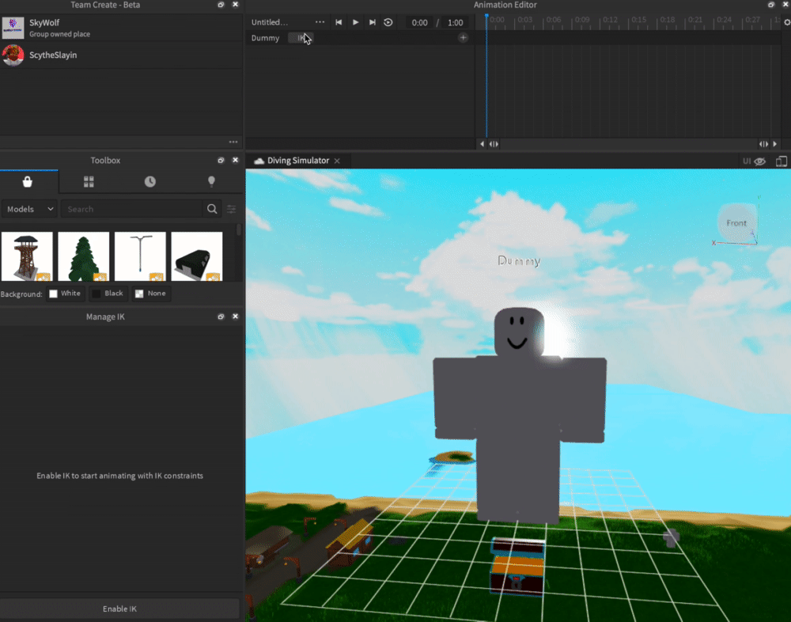Click the right zoom handle of timeline scrollbar
791x622 pixels.
pos(764,144)
